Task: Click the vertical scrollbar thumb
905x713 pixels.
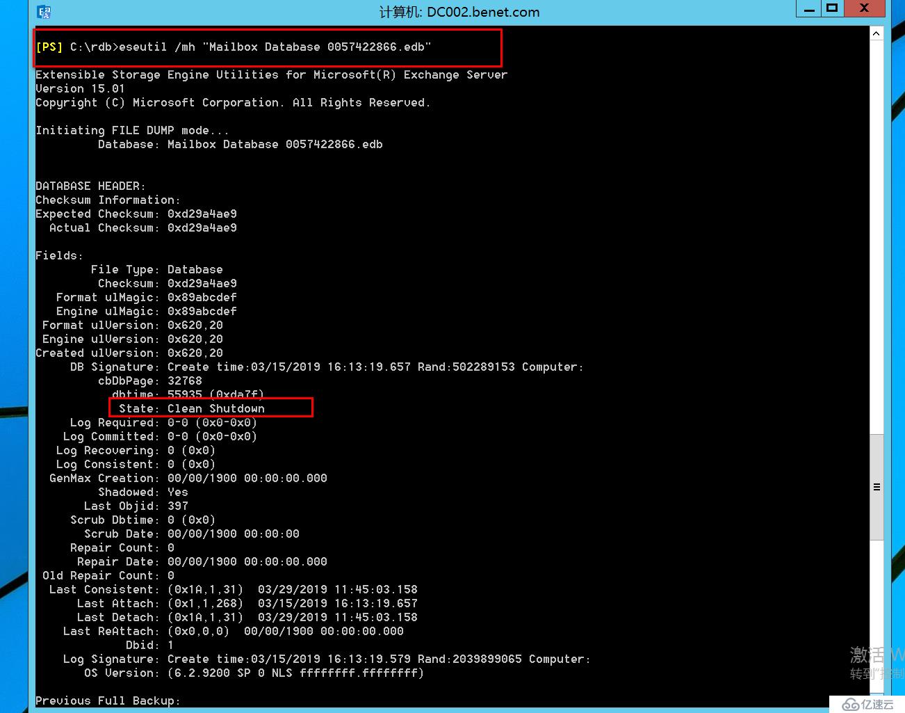Action: (877, 486)
